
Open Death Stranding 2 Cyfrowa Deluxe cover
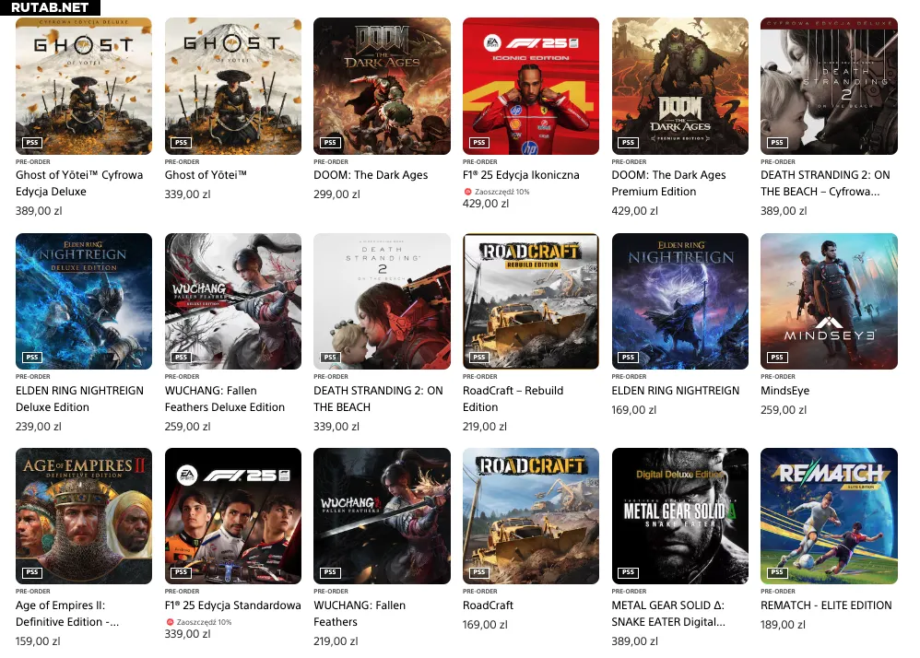[x=829, y=87]
